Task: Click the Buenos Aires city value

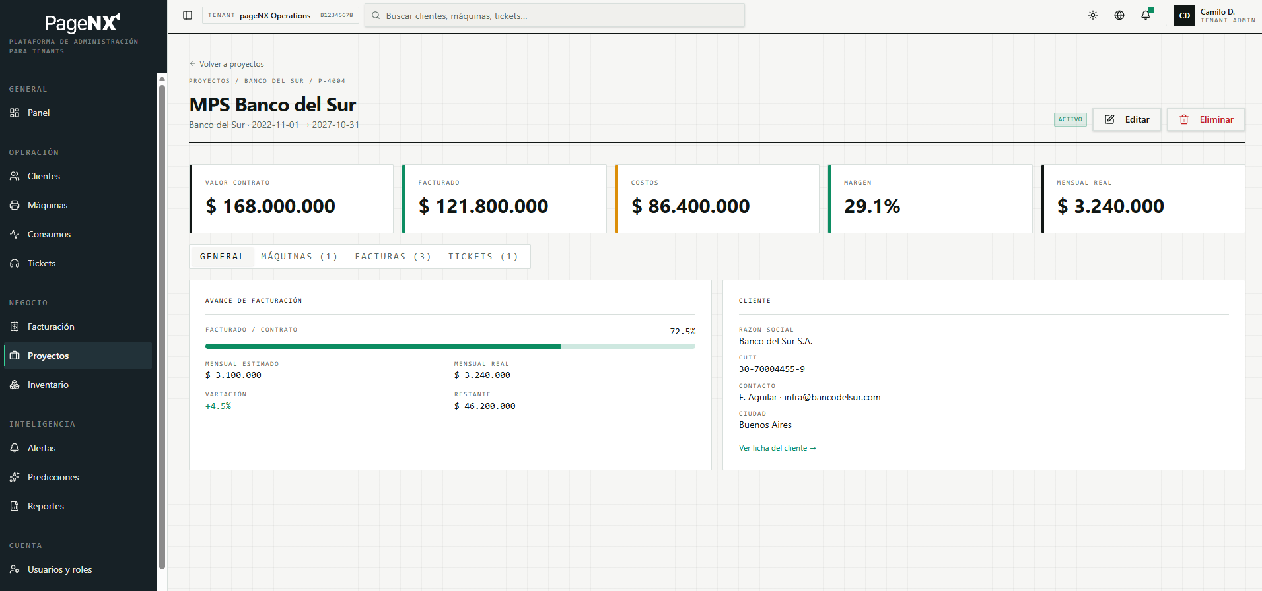Action: (x=765, y=425)
